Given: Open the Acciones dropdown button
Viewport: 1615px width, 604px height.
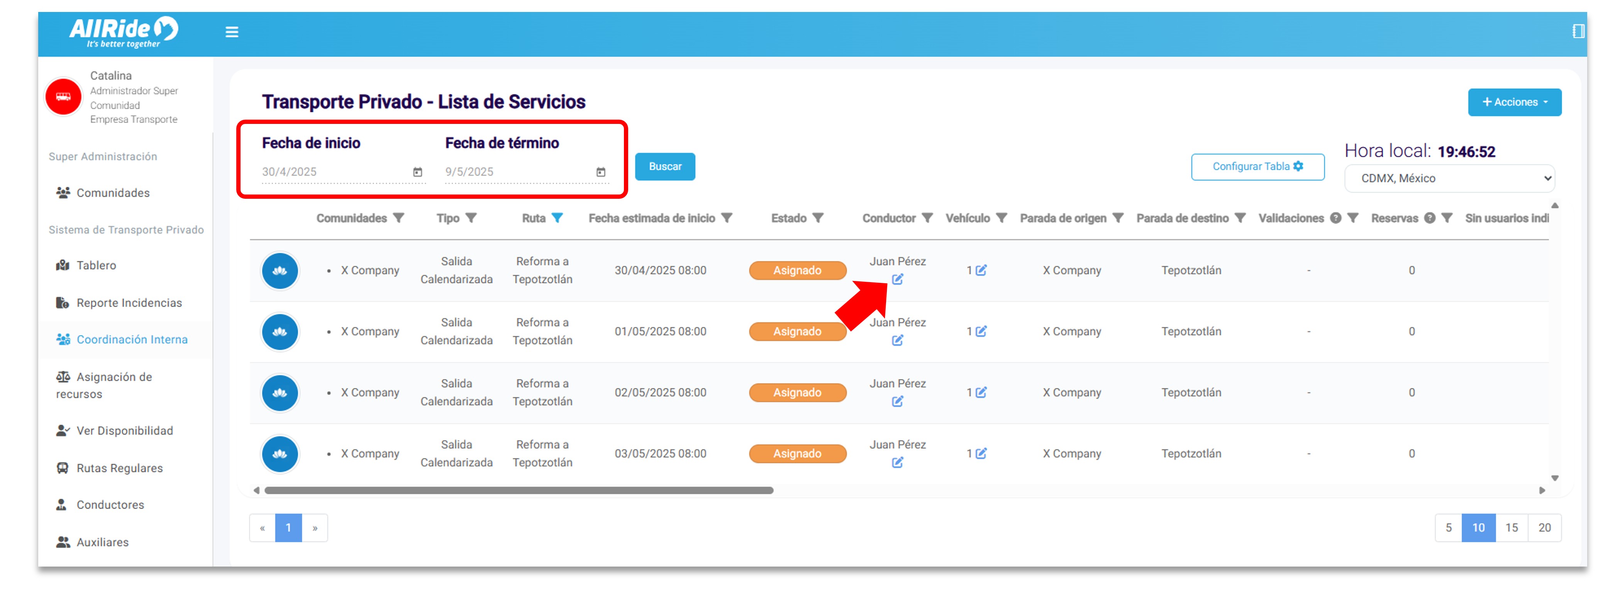Looking at the screenshot, I should pyautogui.click(x=1514, y=102).
